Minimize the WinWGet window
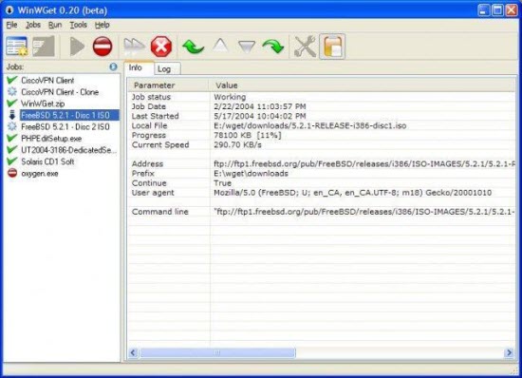The width and height of the screenshot is (522, 378). coord(484,10)
